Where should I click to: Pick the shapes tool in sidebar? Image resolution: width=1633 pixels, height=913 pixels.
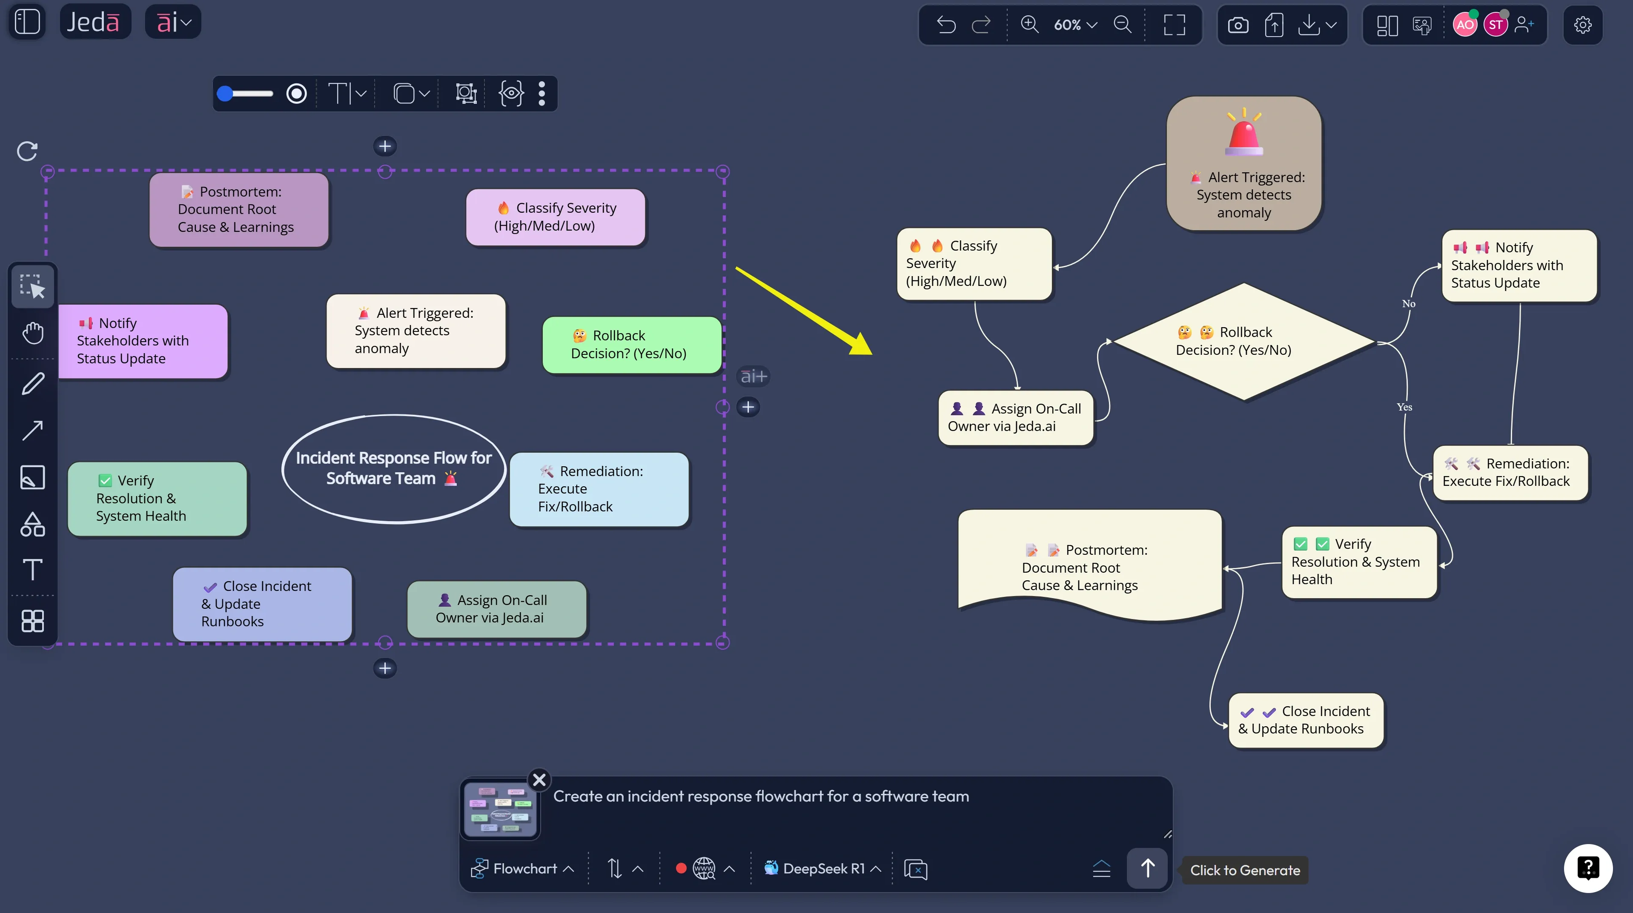coord(33,525)
